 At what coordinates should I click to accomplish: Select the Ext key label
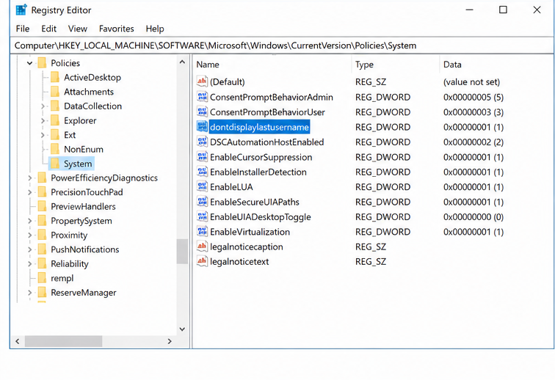[x=70, y=135]
